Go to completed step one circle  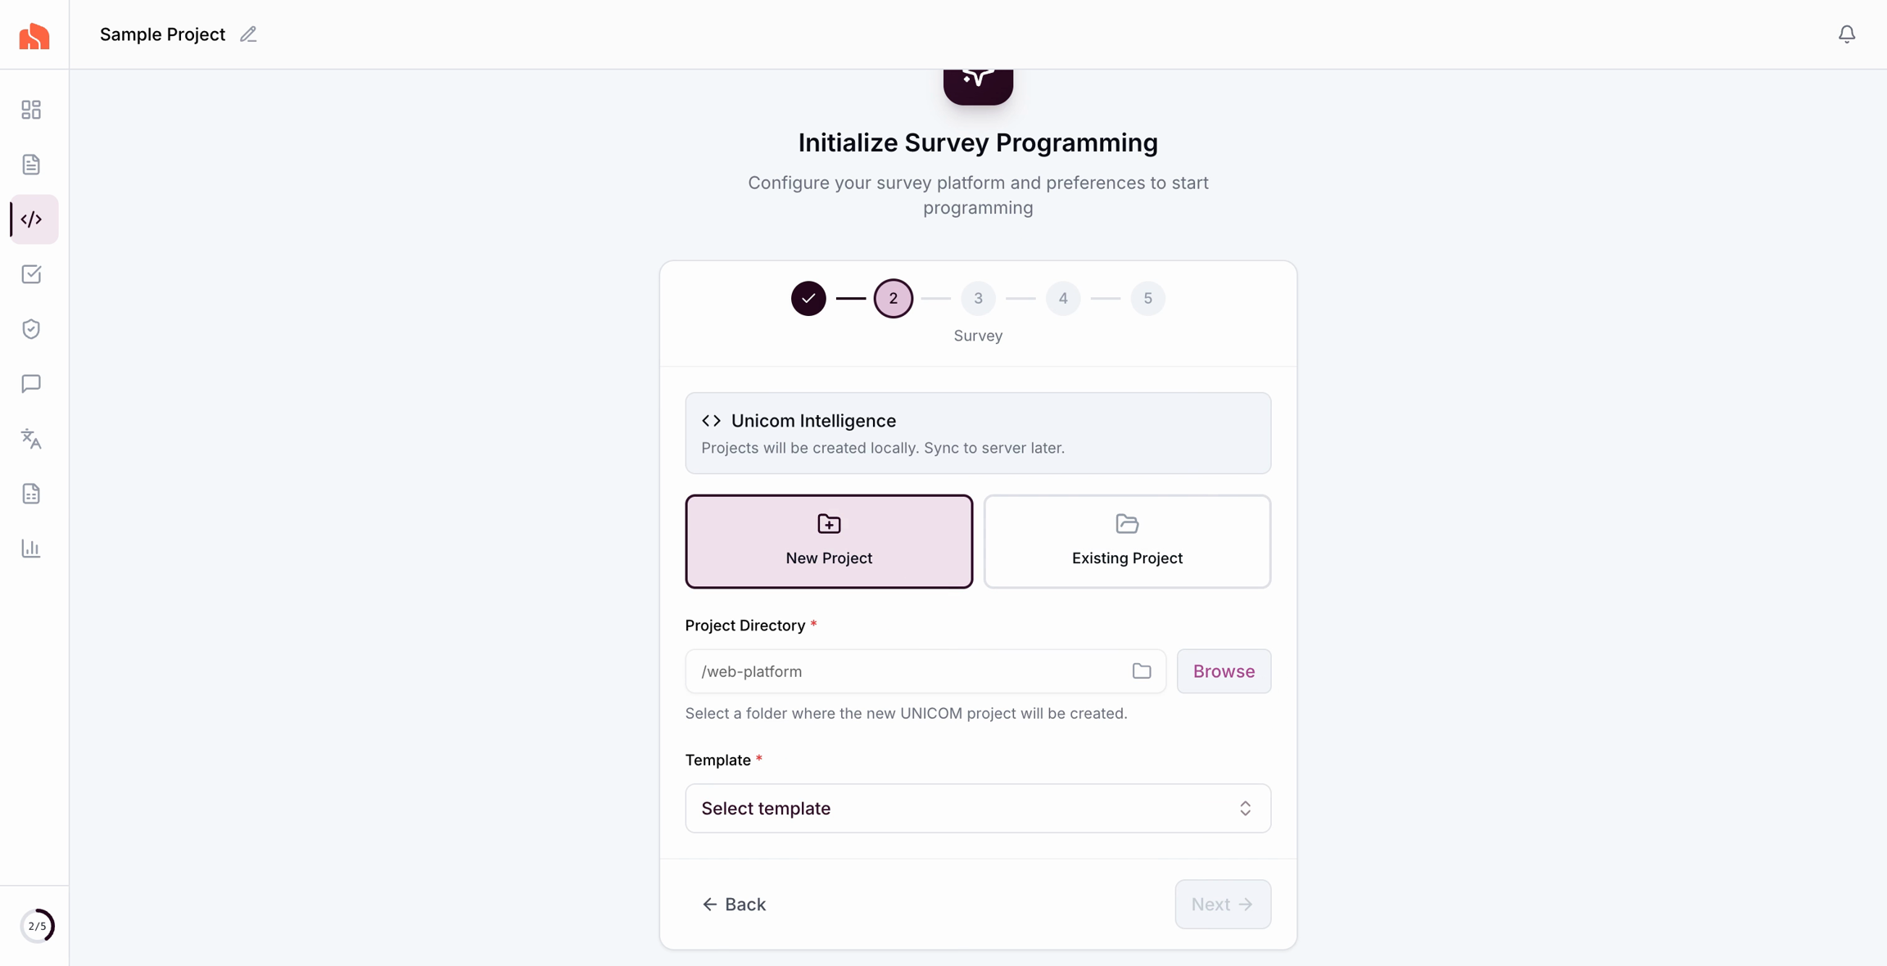click(808, 299)
